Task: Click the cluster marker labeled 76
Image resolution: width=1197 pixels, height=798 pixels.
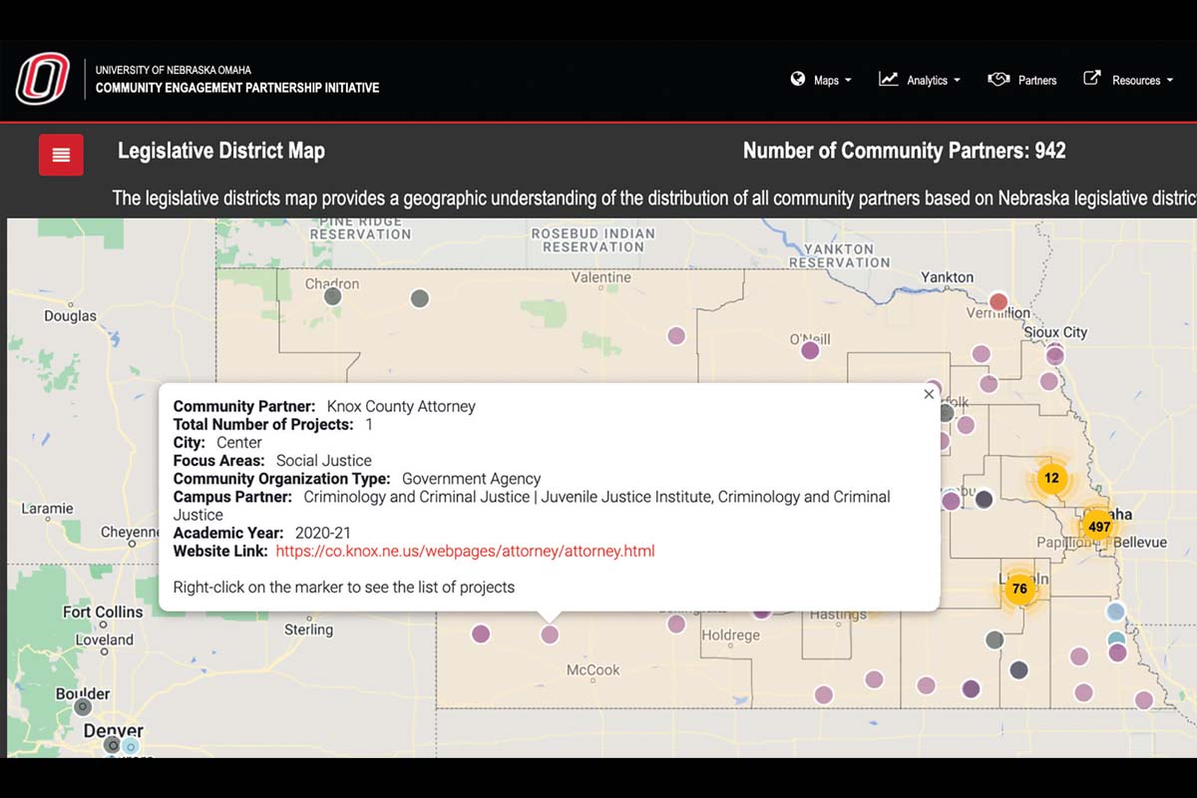Action: click(1018, 589)
